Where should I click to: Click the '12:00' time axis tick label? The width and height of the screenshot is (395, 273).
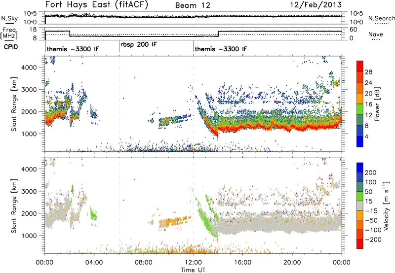pos(193,262)
